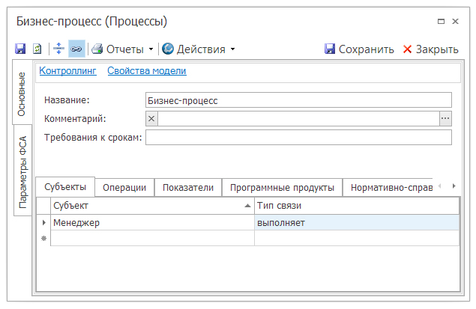Click the refresh document icon
476x309 pixels.
coord(37,49)
